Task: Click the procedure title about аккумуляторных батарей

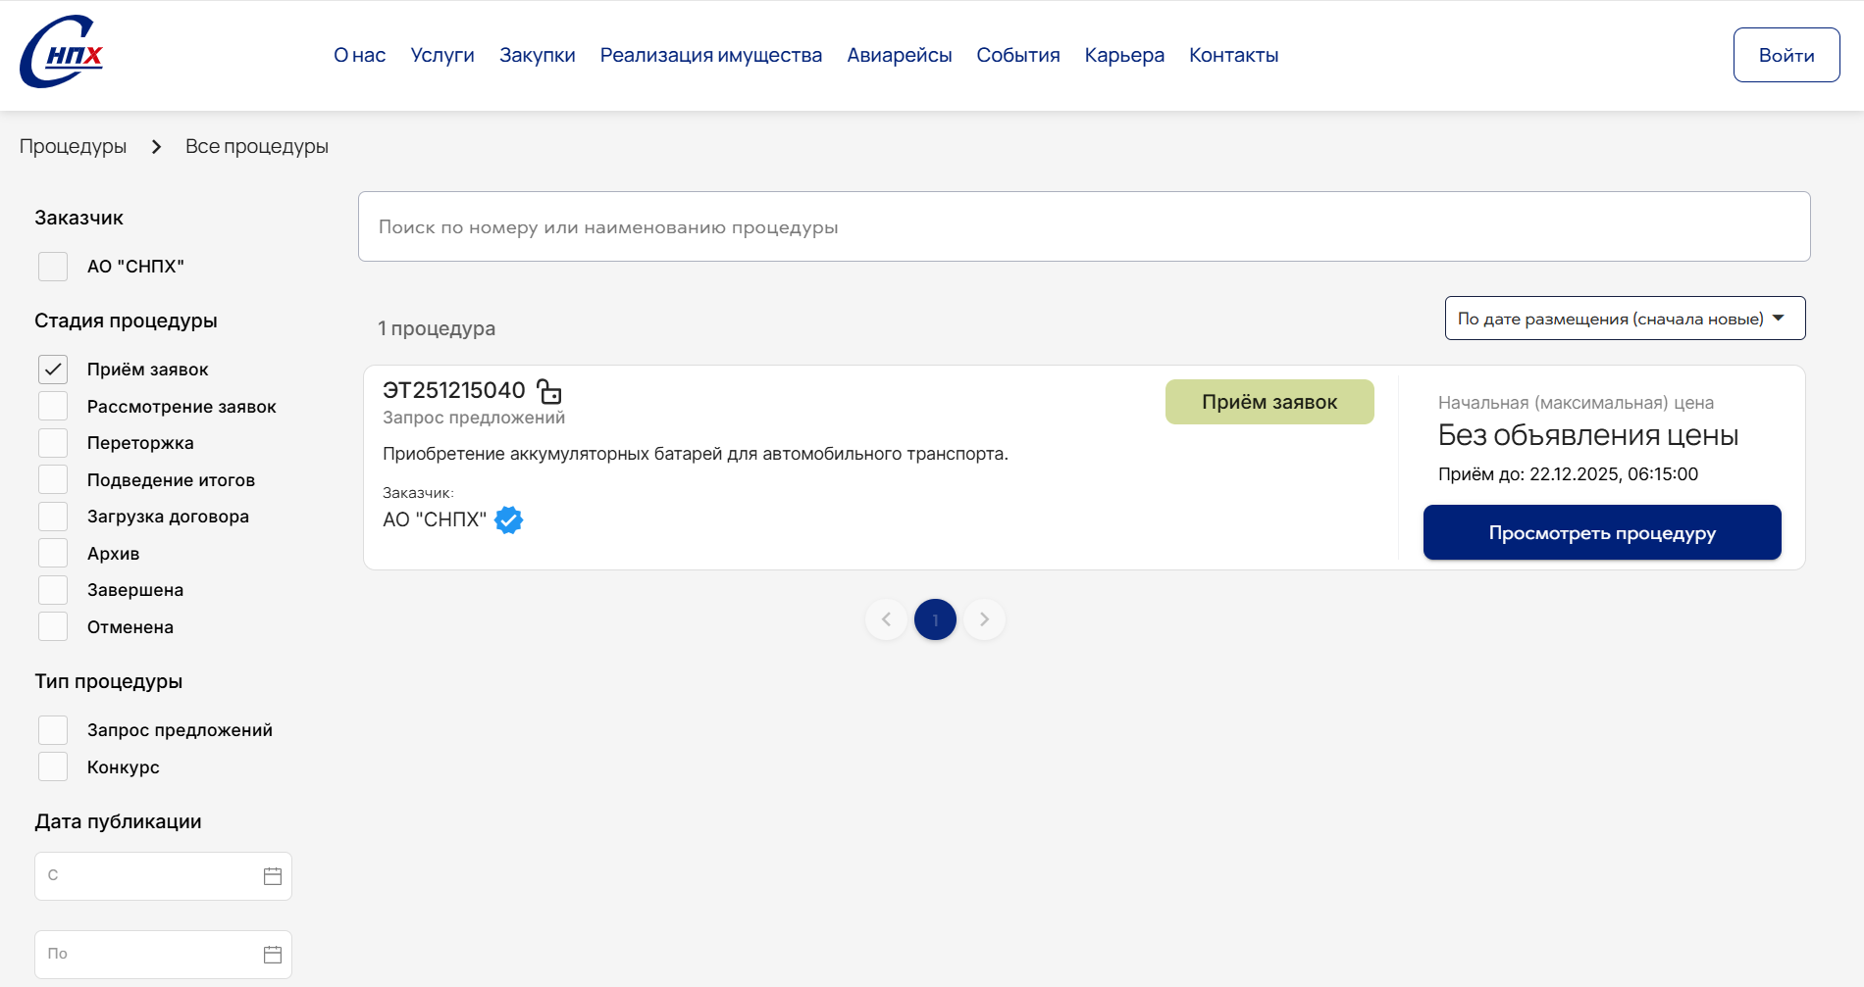Action: click(696, 454)
